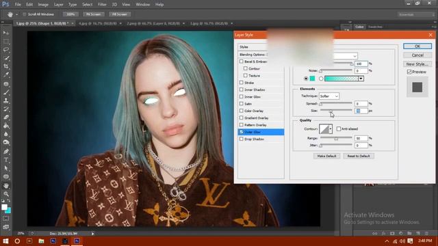
Task: Select the Ellipse shape tool
Action: 6,176
